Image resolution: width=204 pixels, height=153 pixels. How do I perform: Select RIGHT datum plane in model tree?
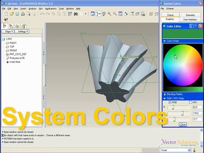click(11, 43)
